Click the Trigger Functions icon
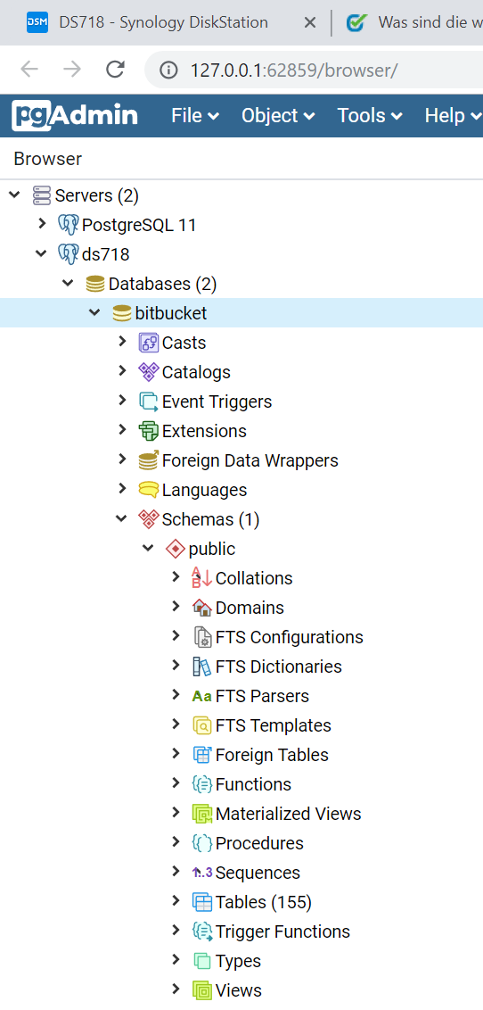This screenshot has width=483, height=1010. pos(202,931)
